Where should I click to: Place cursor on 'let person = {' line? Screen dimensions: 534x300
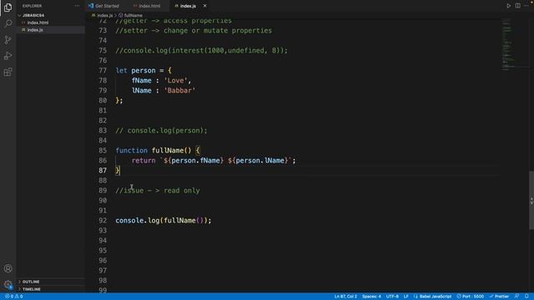[x=144, y=70]
